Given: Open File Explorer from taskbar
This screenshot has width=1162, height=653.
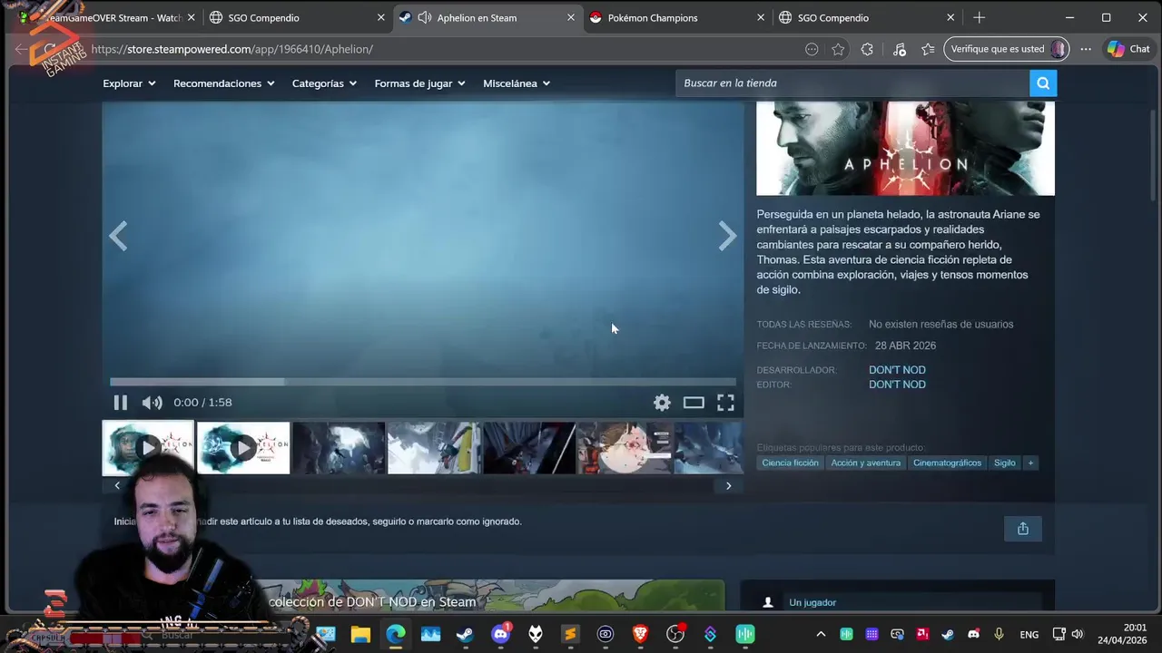Looking at the screenshot, I should (360, 634).
